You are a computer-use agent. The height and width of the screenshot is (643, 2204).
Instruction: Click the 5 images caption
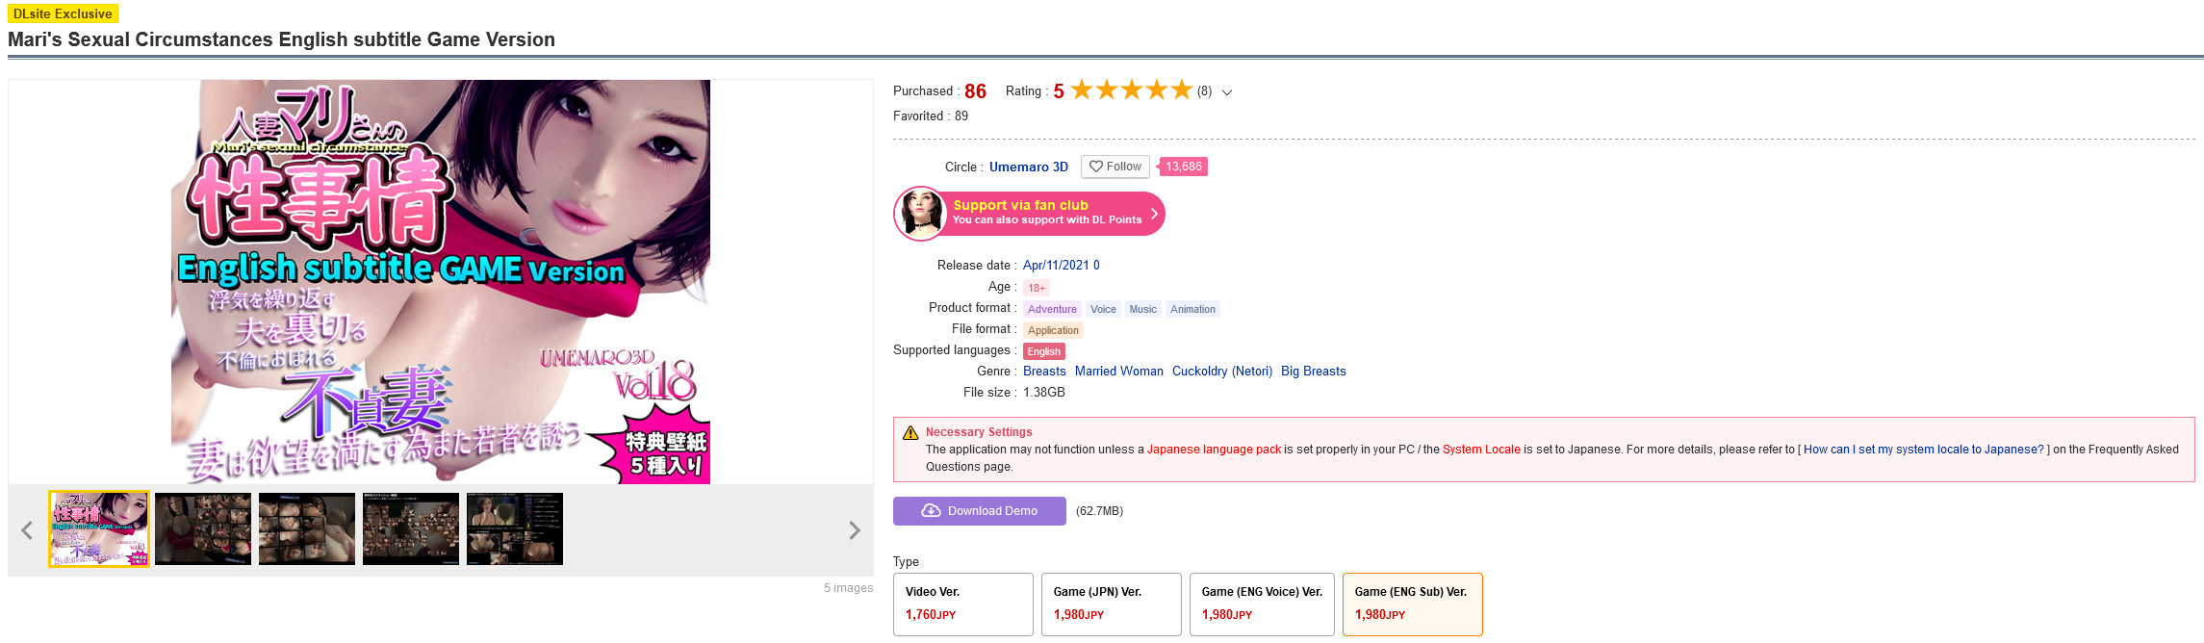(848, 588)
